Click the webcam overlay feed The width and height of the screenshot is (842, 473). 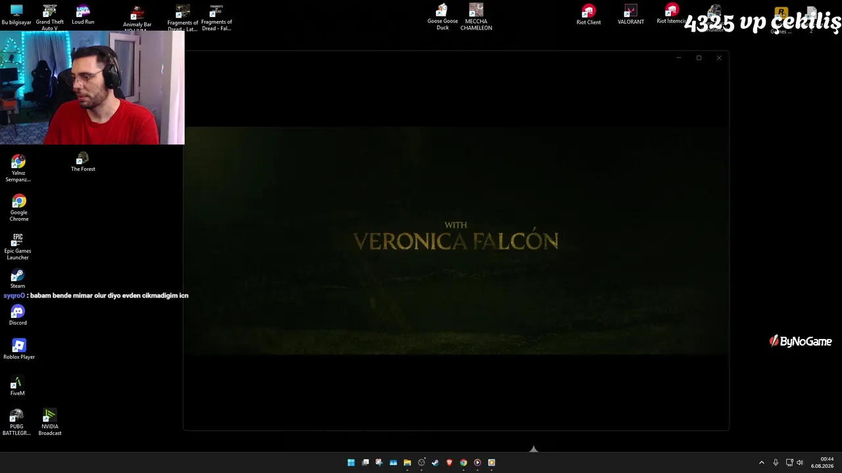[x=92, y=87]
